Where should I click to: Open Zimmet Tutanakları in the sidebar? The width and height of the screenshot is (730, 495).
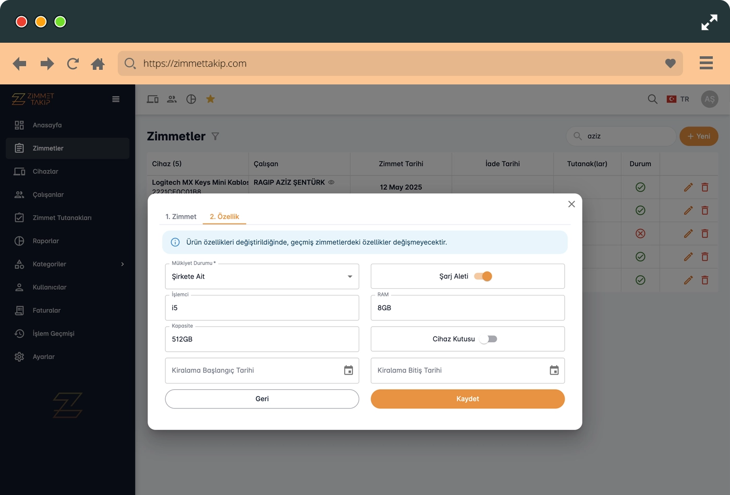click(67, 218)
